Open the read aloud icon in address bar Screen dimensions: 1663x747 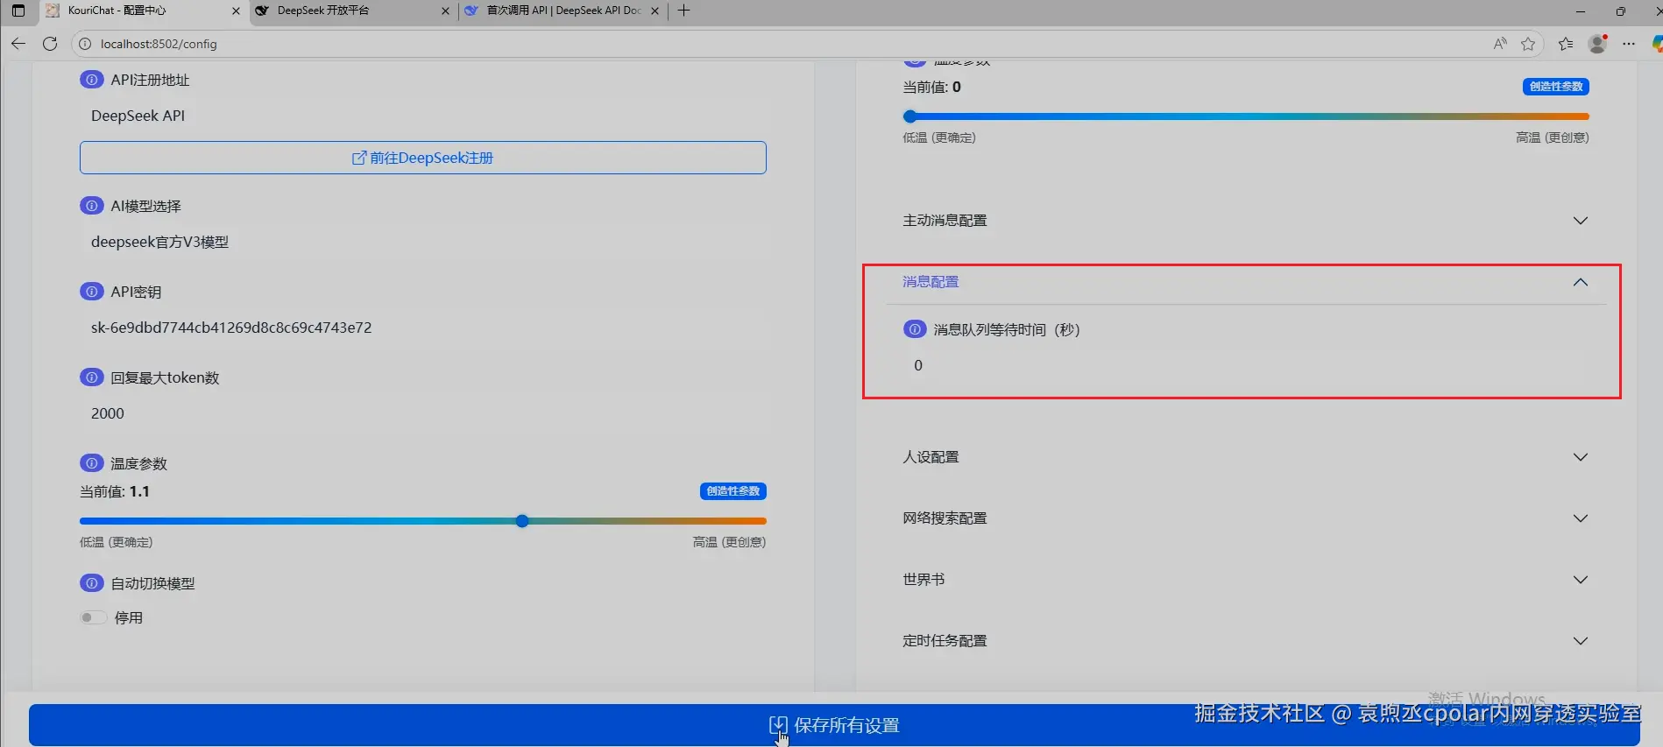[1500, 44]
